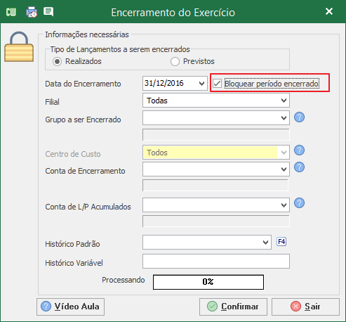This screenshot has height=322, width=346.
Task: Open the comments speech-bubble icon
Action: pos(48,12)
